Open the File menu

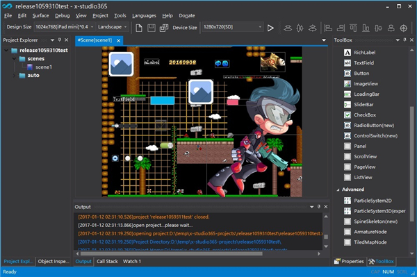point(8,16)
